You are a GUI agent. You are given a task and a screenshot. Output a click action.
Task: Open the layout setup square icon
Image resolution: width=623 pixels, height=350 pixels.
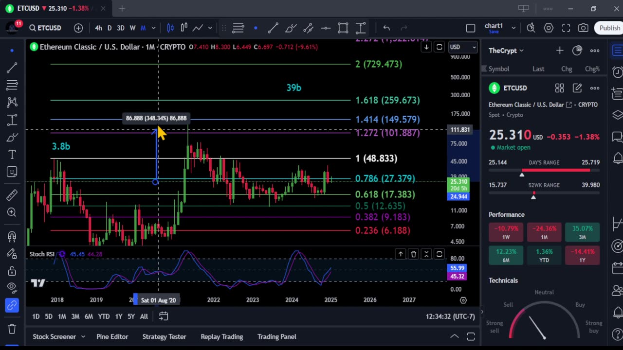[471, 28]
